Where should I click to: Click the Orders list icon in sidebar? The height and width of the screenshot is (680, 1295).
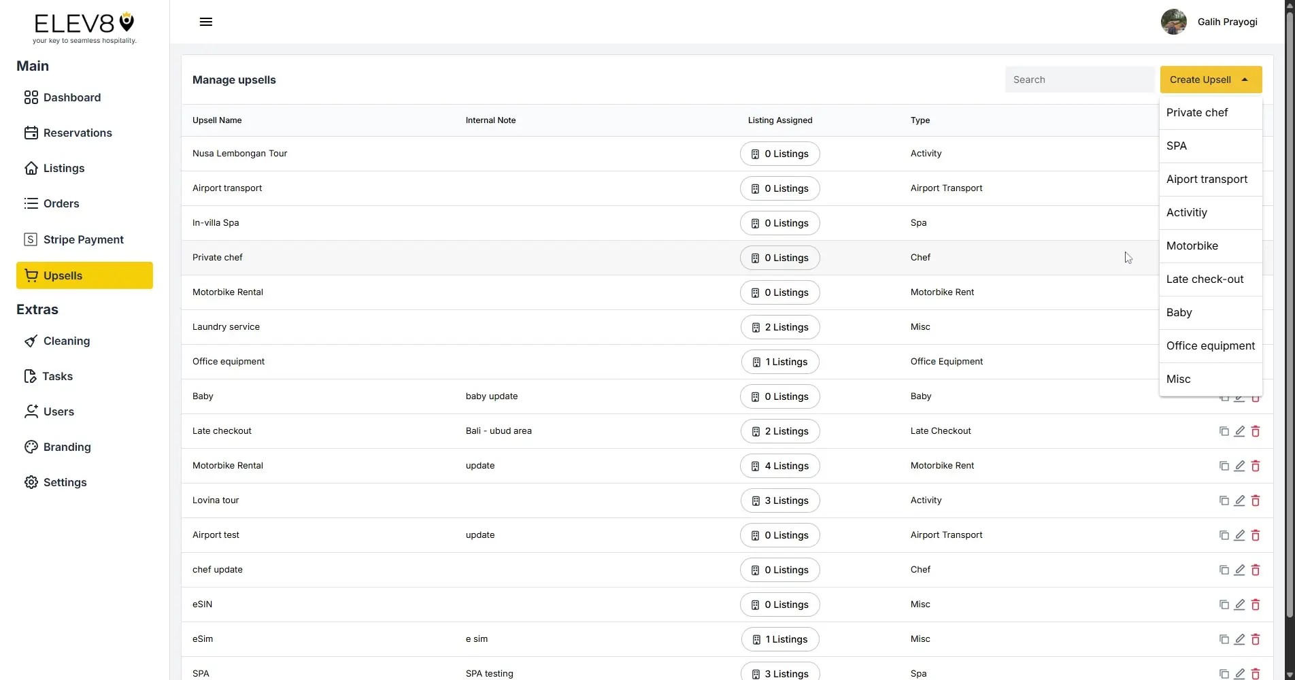(x=31, y=203)
